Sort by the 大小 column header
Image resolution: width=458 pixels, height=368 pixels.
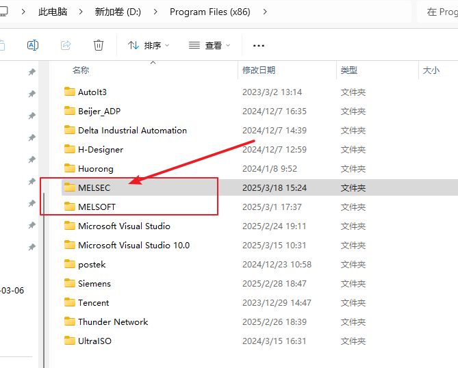tap(431, 70)
